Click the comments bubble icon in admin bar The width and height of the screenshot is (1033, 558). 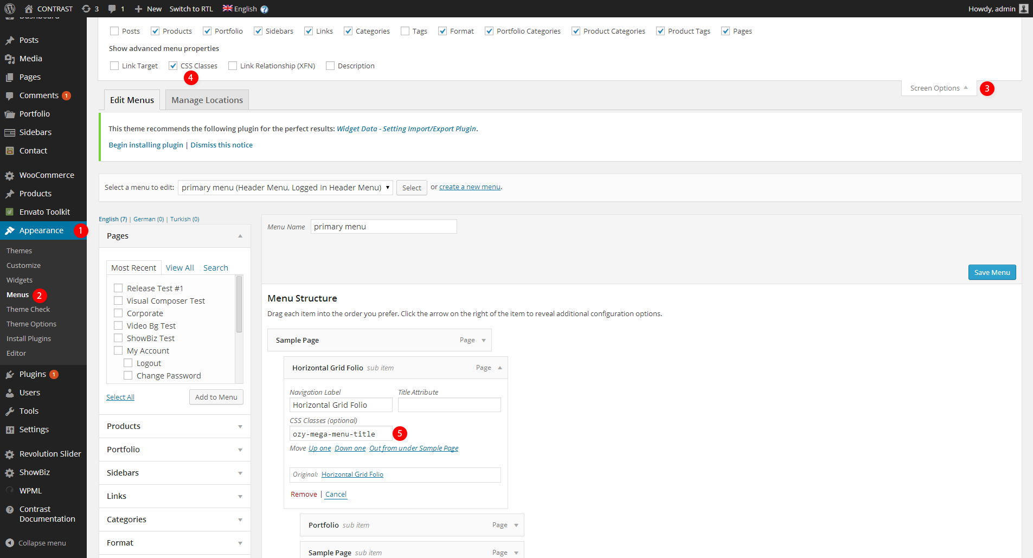tap(112, 9)
